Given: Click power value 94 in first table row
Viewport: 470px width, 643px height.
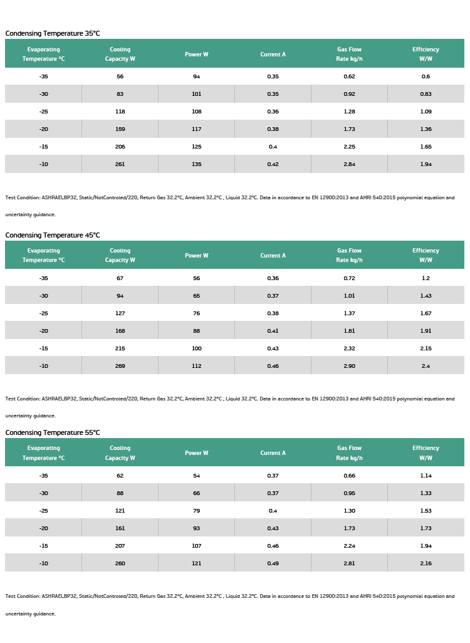Looking at the screenshot, I should 196,76.
